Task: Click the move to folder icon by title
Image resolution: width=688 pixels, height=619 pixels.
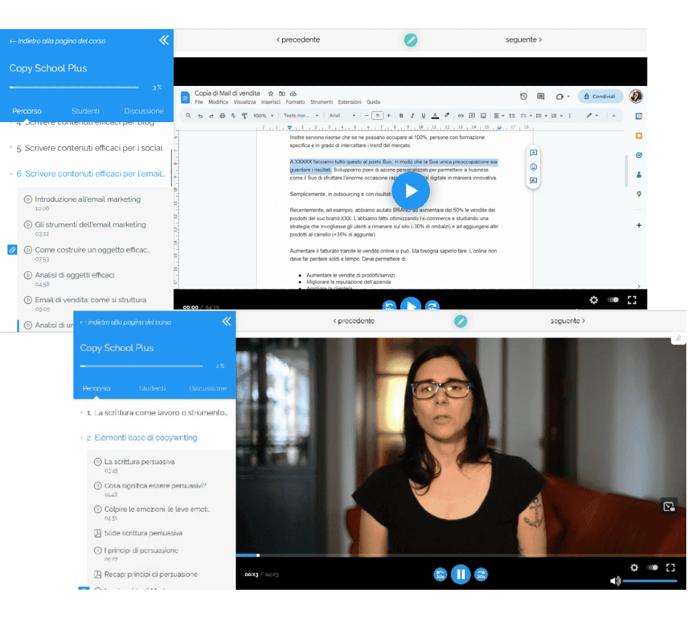Action: (x=282, y=93)
